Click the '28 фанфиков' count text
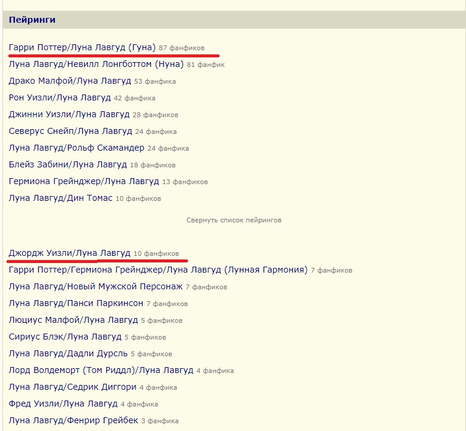466x431 pixels. pyautogui.click(x=155, y=115)
